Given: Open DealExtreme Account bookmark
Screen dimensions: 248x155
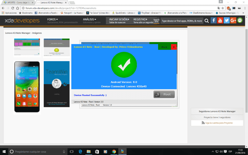Looking at the screenshot, I should point(201,13).
